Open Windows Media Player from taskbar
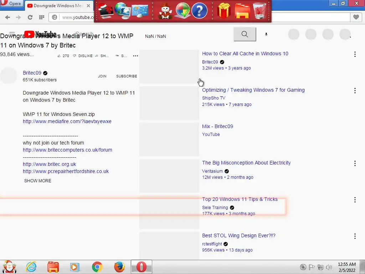365x274 pixels. [x=75, y=267]
